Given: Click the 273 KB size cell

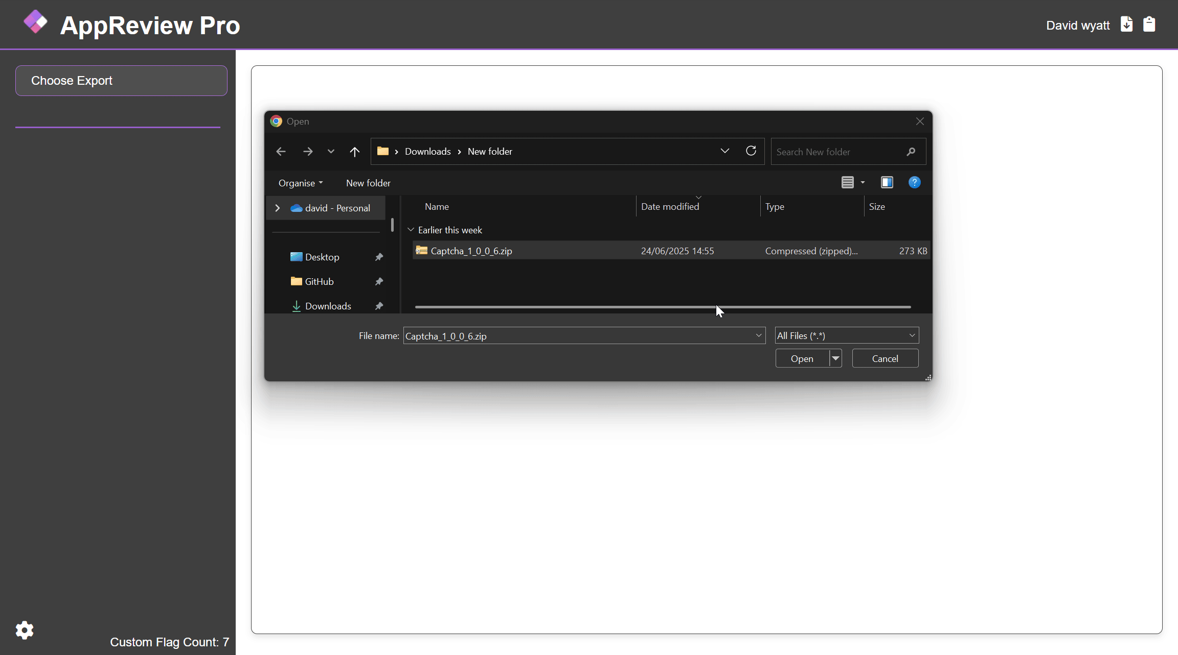Looking at the screenshot, I should [x=913, y=251].
